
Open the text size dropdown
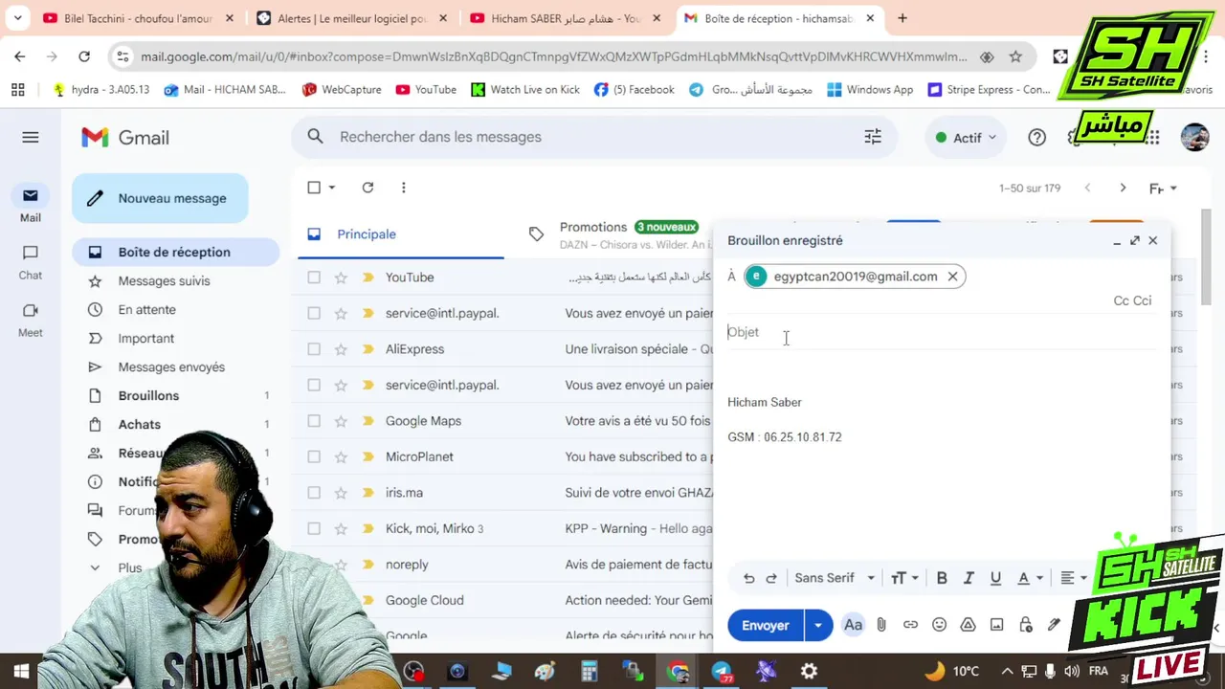904,578
